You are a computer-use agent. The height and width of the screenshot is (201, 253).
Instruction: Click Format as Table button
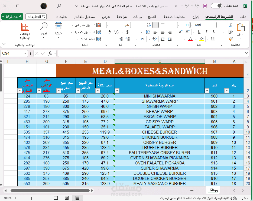click(86, 32)
